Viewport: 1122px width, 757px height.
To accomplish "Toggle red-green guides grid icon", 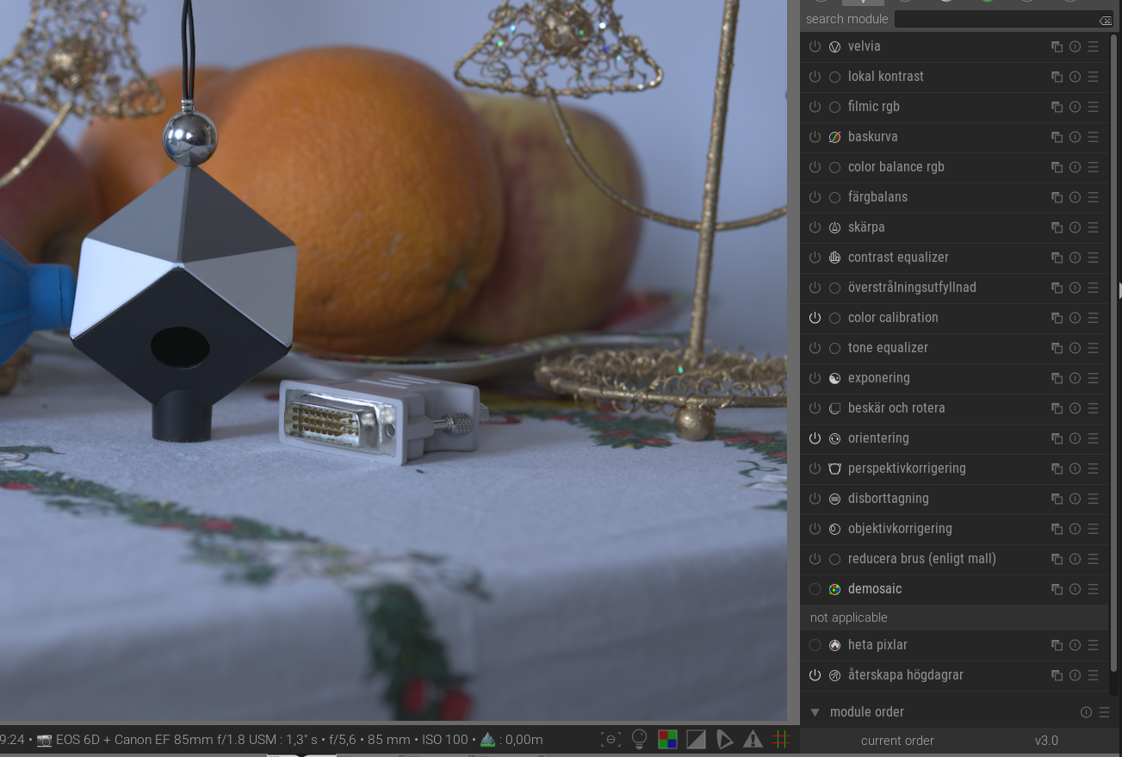I will [781, 739].
